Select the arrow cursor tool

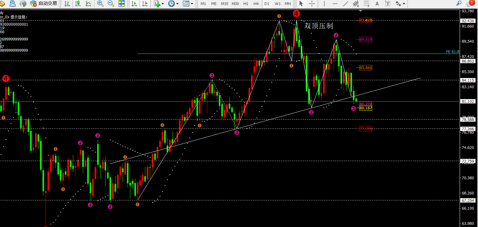tap(301, 4)
